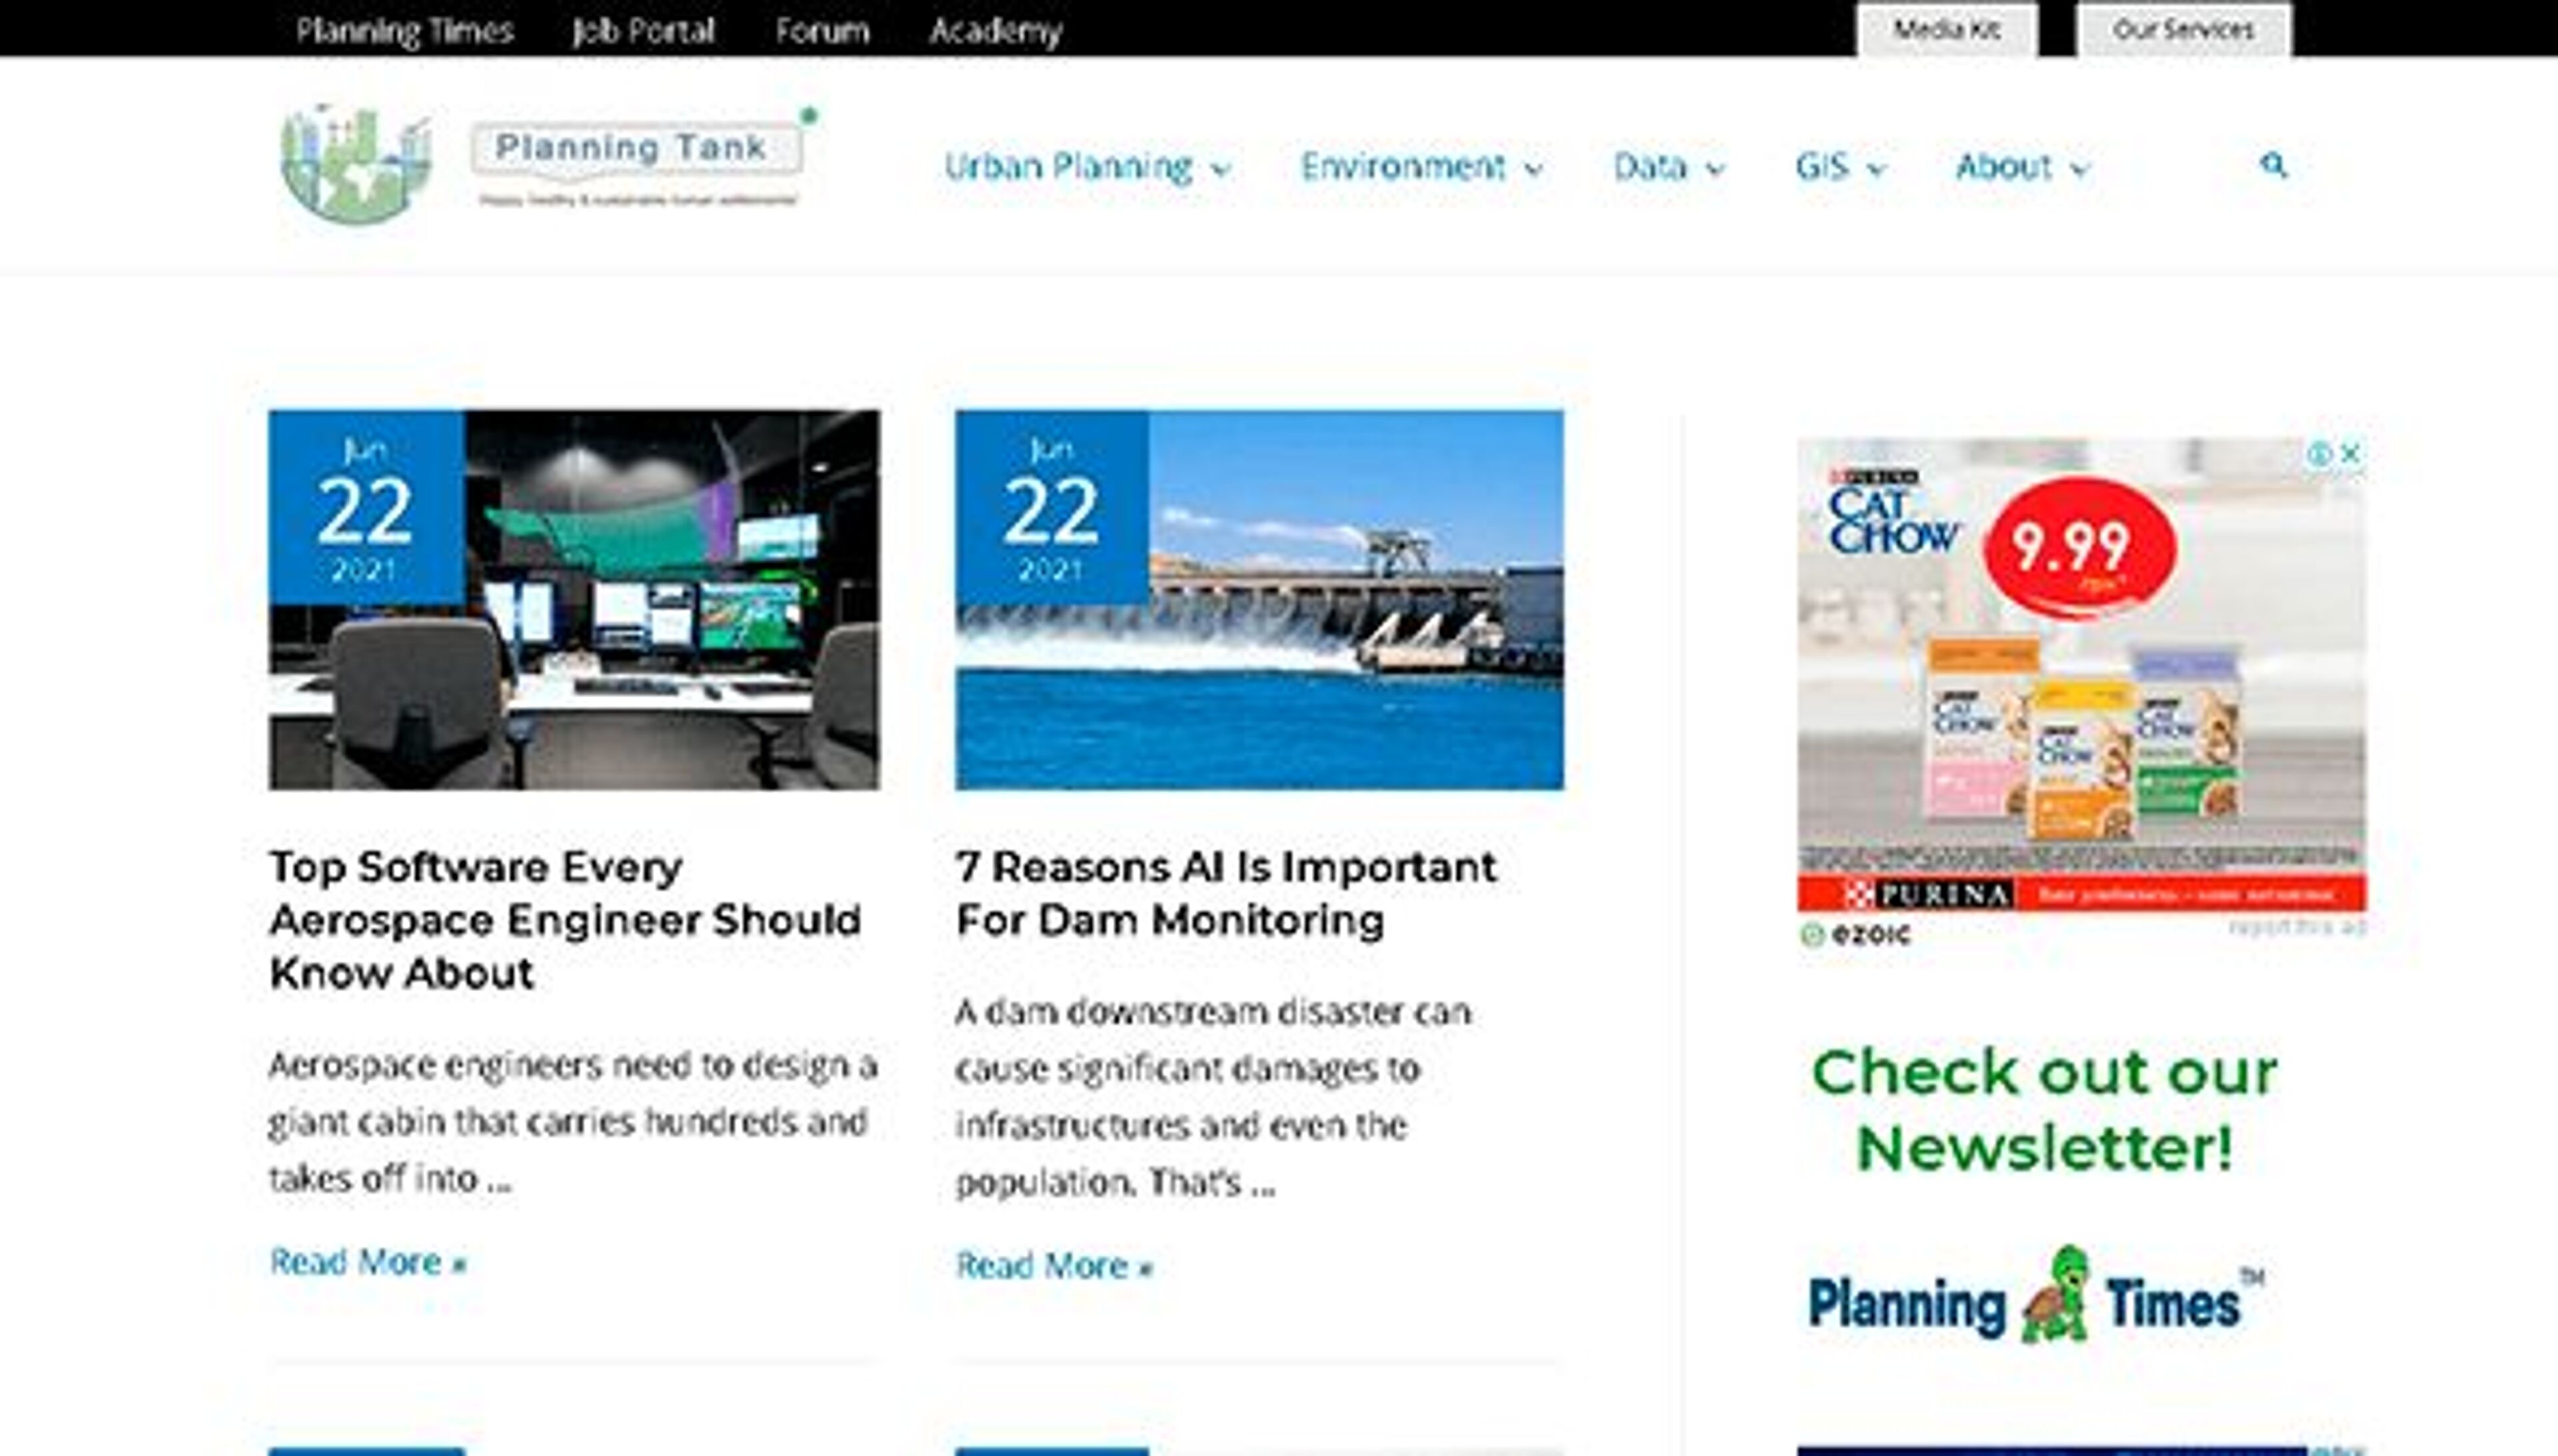Screen dimensions: 2558x1456
Task: Click the Media Kit button
Action: (1946, 30)
